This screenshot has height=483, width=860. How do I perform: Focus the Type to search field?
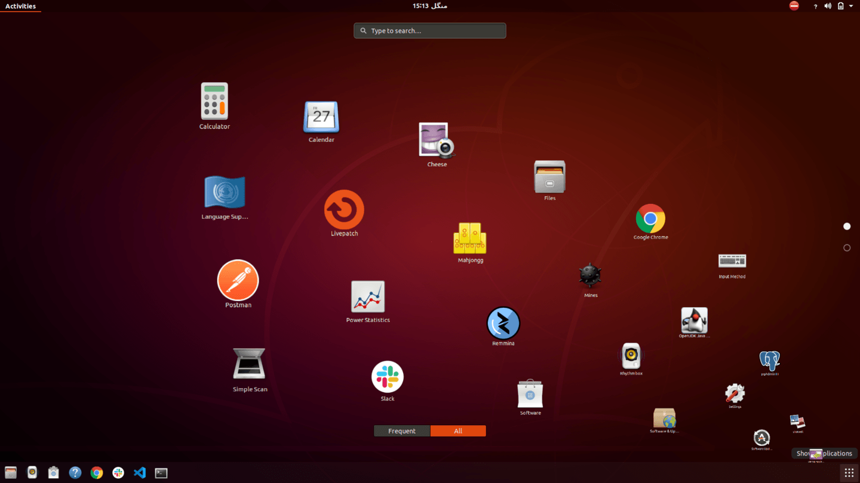(430, 30)
